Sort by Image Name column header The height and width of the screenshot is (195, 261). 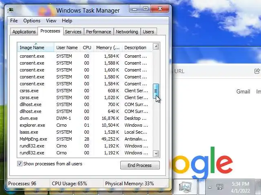tap(35, 48)
